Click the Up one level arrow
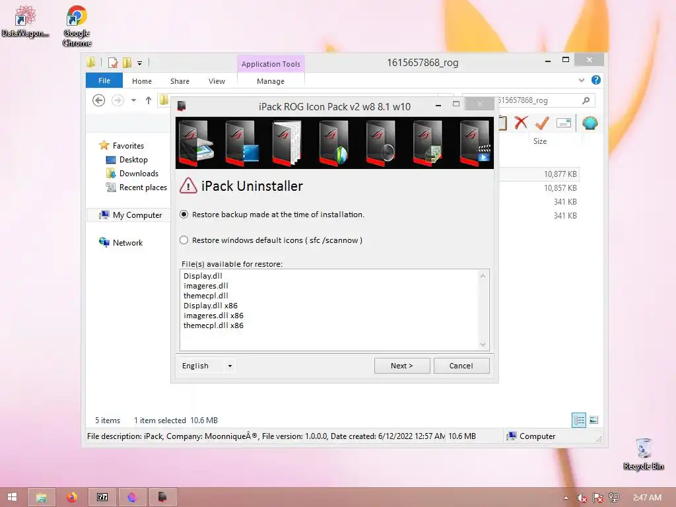Image resolution: width=676 pixels, height=507 pixels. pyautogui.click(x=149, y=100)
